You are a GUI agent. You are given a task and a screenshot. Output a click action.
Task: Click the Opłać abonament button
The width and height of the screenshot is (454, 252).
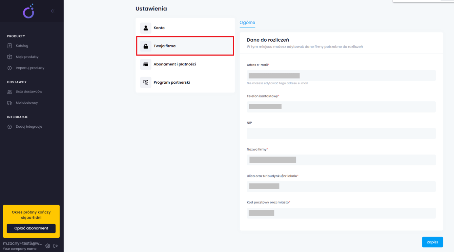coord(31,228)
